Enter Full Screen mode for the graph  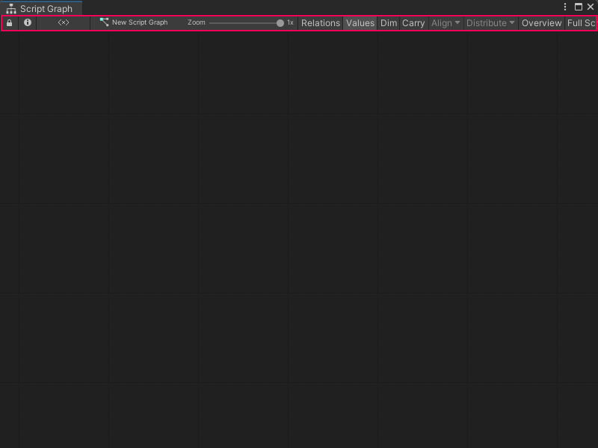(x=582, y=22)
